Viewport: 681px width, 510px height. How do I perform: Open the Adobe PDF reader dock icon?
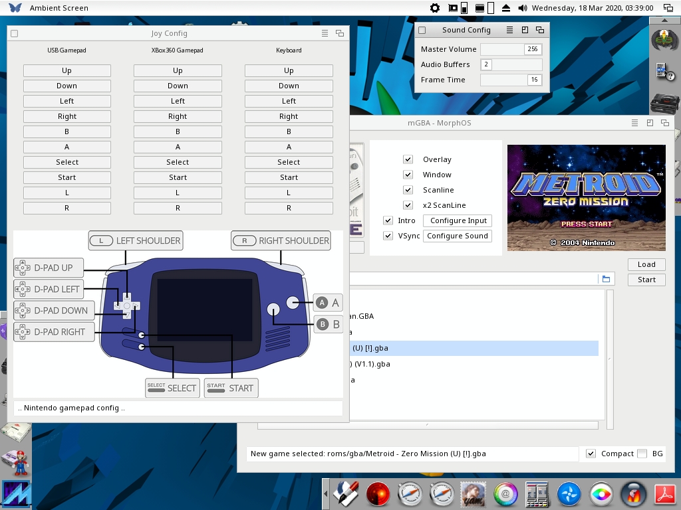pos(666,494)
